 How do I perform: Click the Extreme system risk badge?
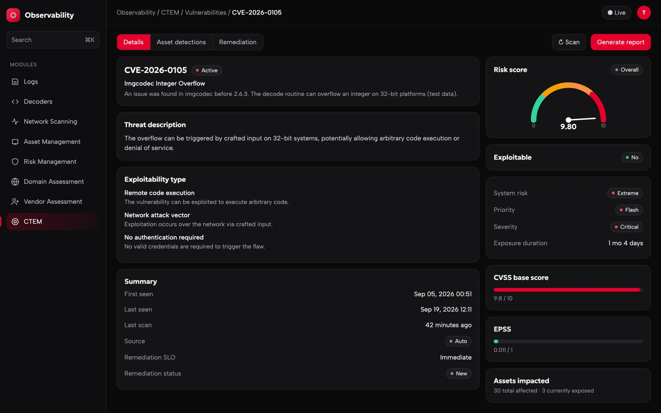pyautogui.click(x=625, y=193)
